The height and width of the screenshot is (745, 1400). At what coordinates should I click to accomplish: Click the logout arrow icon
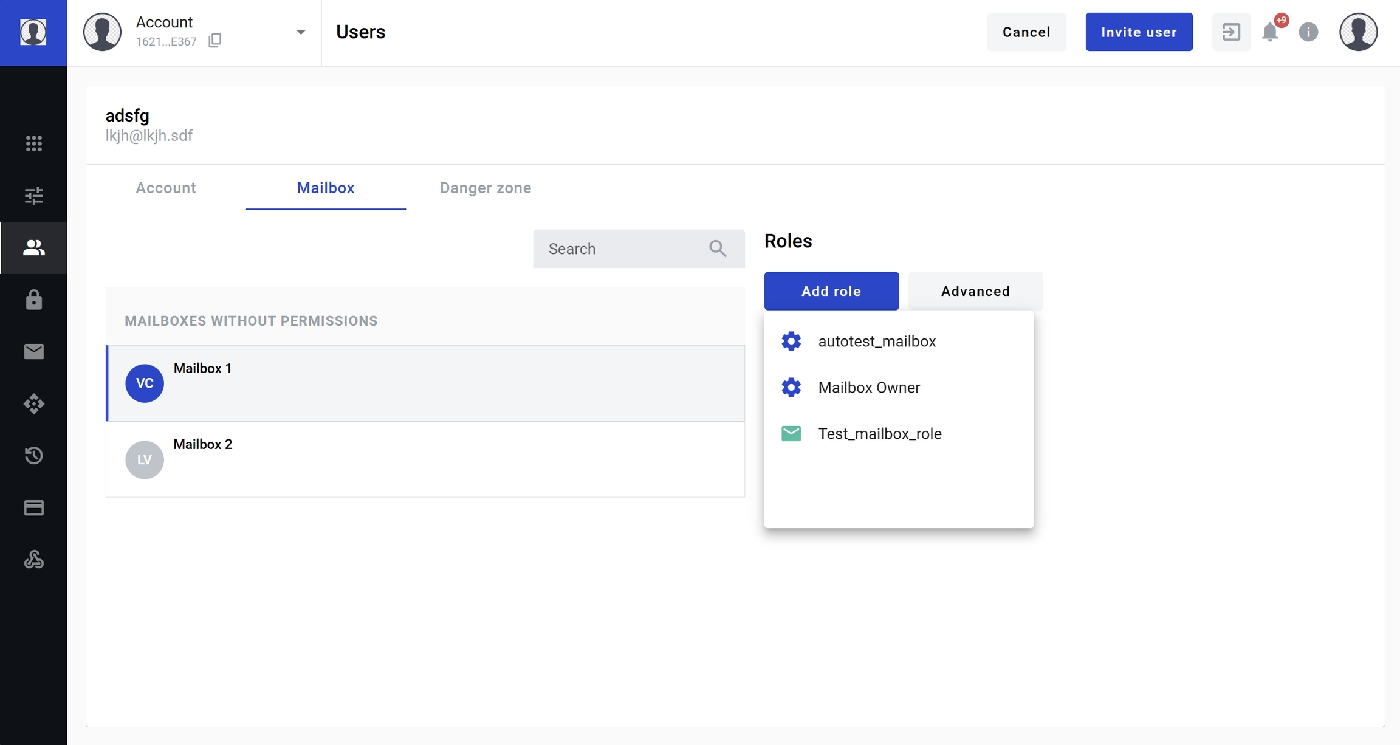point(1231,32)
